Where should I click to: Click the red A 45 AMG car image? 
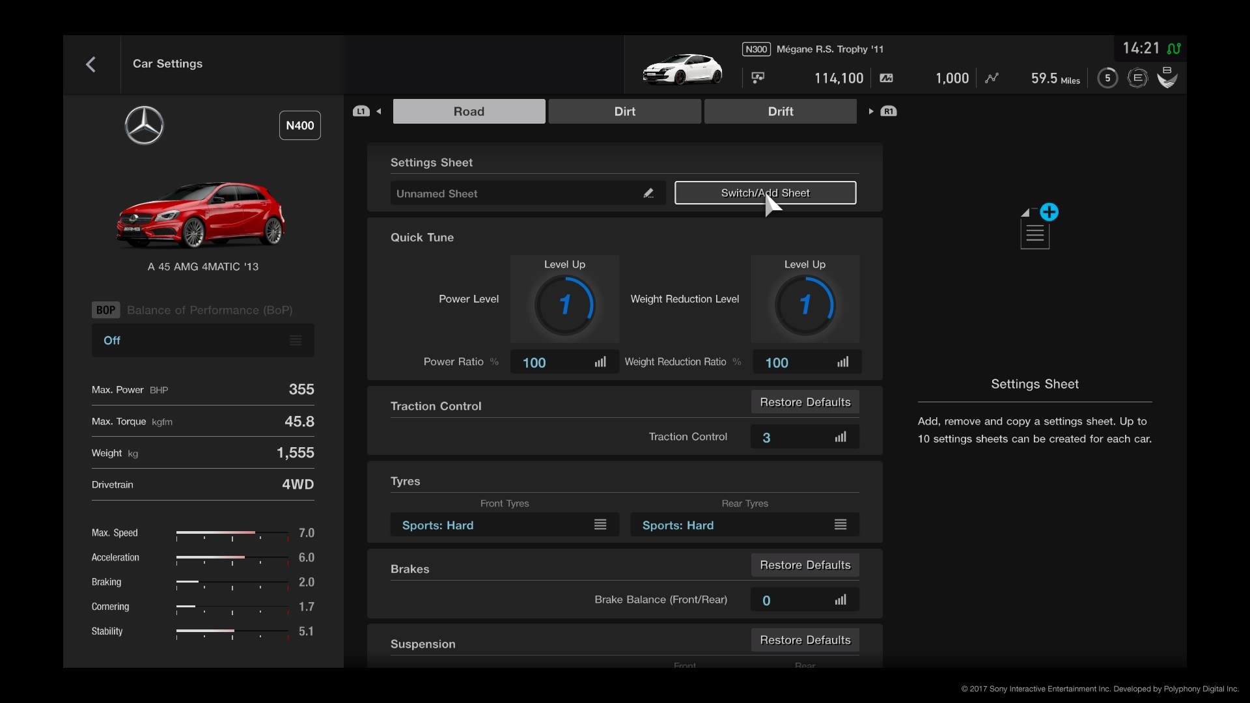[x=201, y=215]
